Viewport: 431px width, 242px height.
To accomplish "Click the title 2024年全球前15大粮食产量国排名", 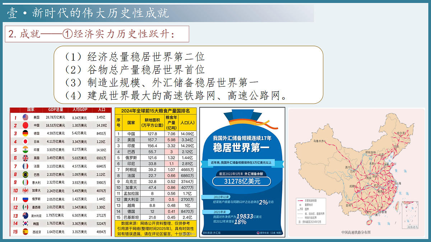I will coord(156,111).
